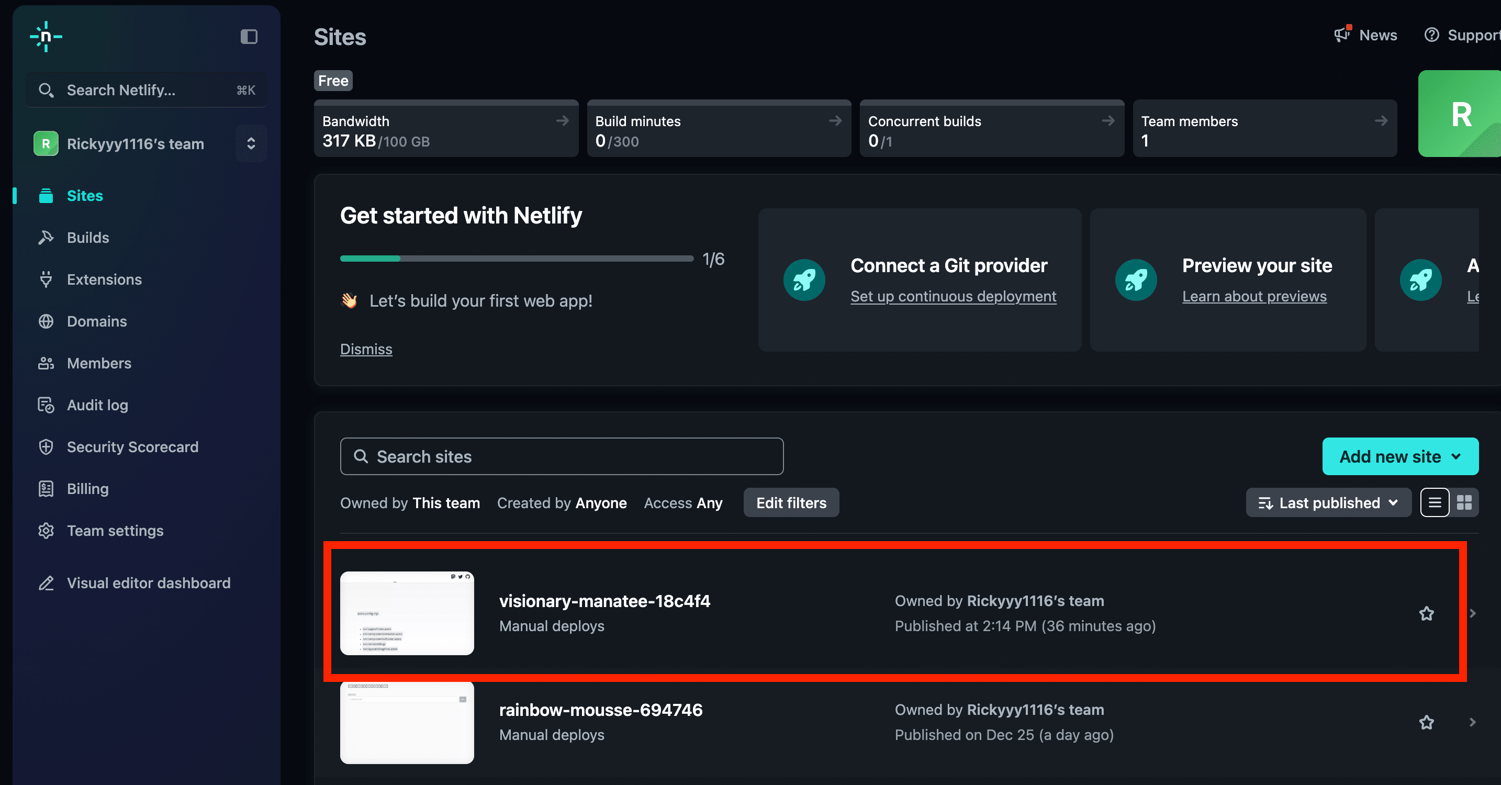The width and height of the screenshot is (1501, 785).
Task: Open Extensions plug menu item
Action: [104, 280]
